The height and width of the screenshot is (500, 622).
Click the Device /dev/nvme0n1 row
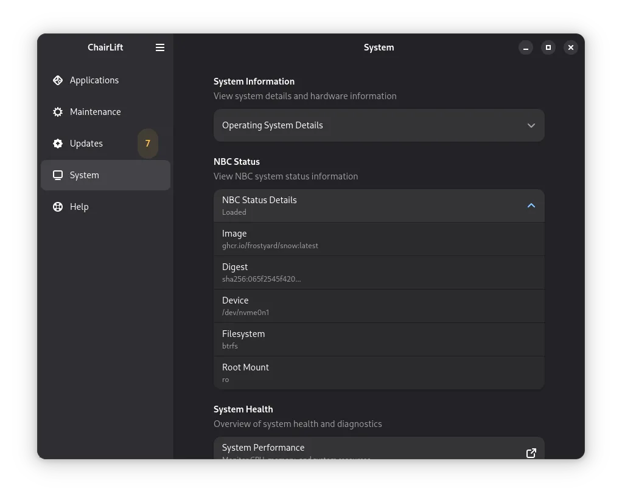click(x=379, y=306)
